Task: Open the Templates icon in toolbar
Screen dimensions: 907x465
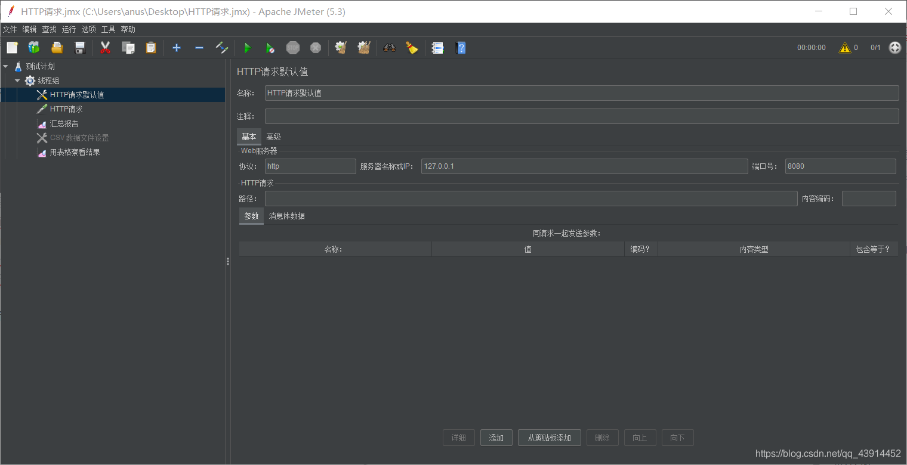Action: coord(34,48)
